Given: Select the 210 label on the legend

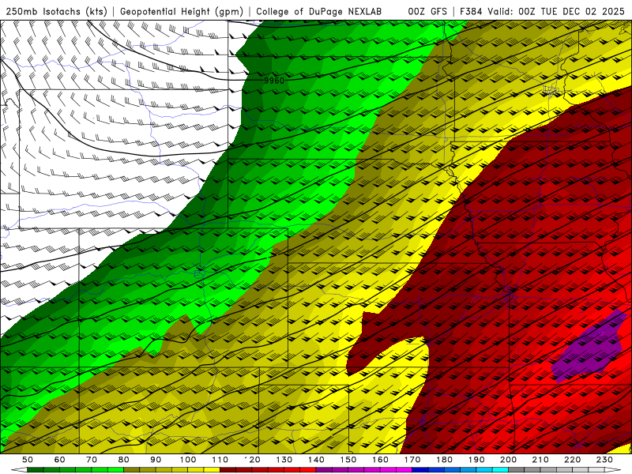Looking at the screenshot, I should (x=540, y=460).
